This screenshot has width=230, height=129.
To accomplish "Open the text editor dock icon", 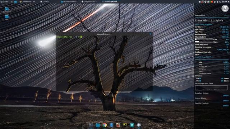I will [x=111, y=125].
